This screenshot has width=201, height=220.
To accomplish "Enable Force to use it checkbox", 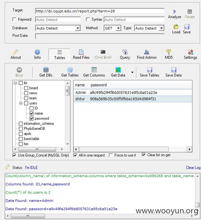I will point(111,155).
